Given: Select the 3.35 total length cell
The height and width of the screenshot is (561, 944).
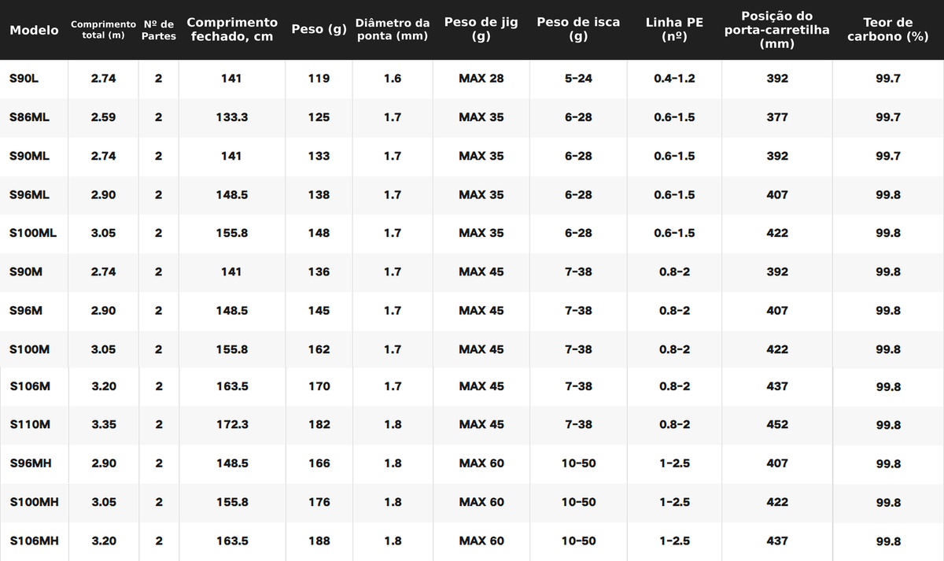Looking at the screenshot, I should pyautogui.click(x=104, y=425).
